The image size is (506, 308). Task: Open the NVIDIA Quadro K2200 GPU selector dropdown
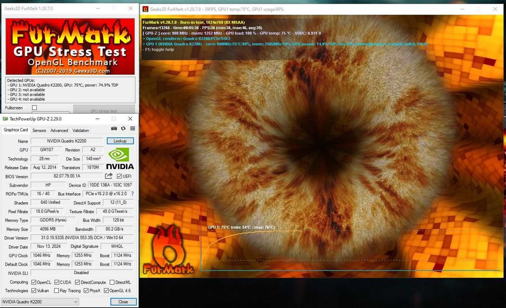[40, 302]
